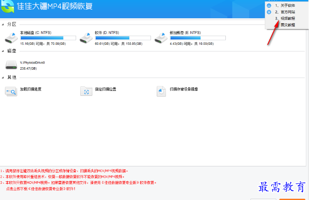Select the PhysicalDrive0 disk icon
This screenshot has height=200, width=309.
(11, 65)
